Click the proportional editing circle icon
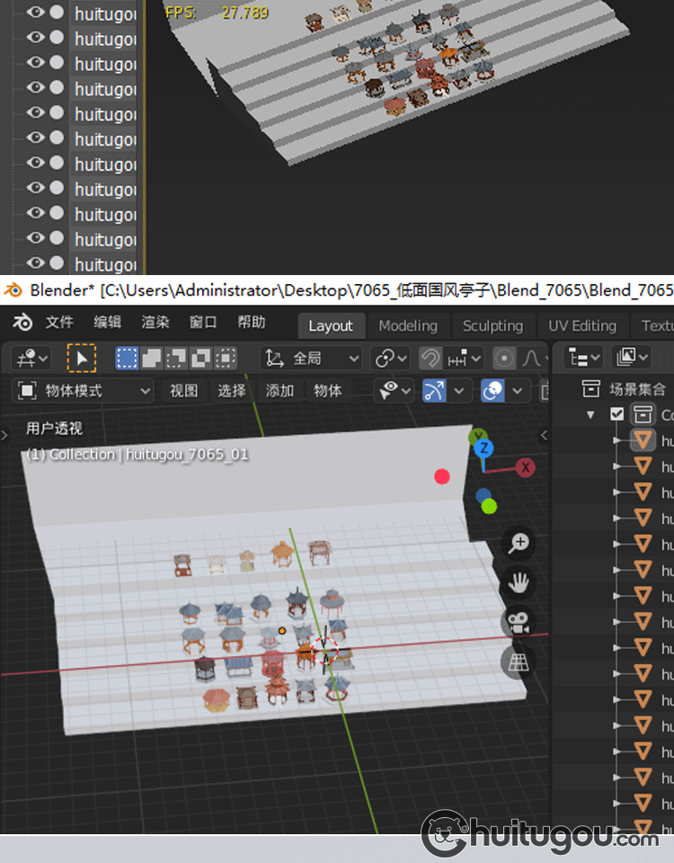The image size is (674, 863). (x=504, y=358)
